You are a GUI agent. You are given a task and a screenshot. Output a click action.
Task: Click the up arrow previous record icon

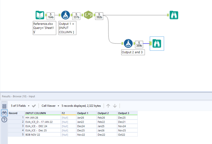[108, 106]
